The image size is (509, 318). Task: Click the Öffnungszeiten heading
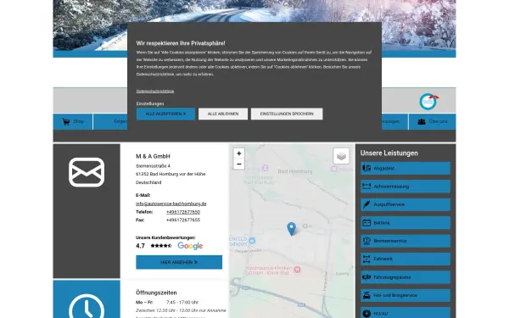click(x=156, y=293)
